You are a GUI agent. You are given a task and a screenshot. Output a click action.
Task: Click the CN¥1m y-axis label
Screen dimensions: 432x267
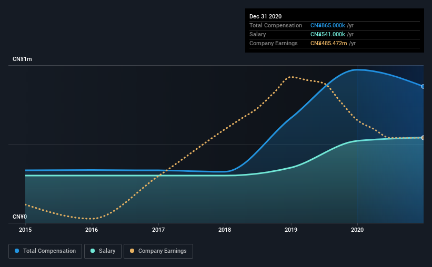coord(22,59)
